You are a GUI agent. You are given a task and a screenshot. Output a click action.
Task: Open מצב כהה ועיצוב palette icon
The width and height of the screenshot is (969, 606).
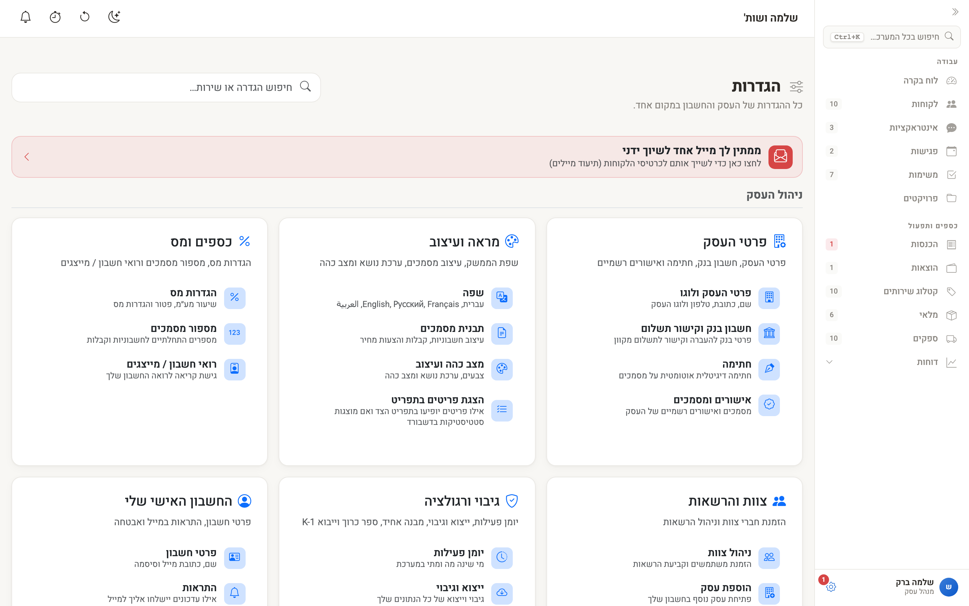pos(502,369)
